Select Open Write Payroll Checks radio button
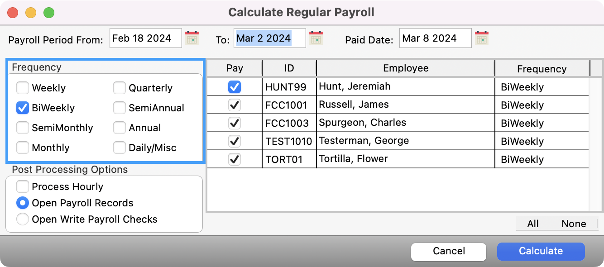Image resolution: width=604 pixels, height=267 pixels. click(x=23, y=219)
